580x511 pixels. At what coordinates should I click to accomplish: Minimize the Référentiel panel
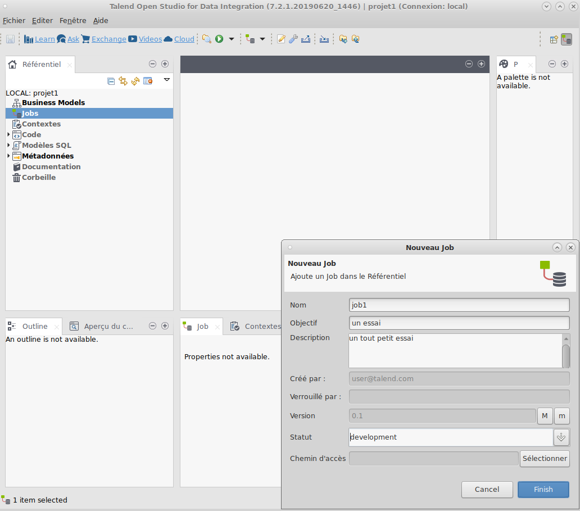tap(152, 64)
